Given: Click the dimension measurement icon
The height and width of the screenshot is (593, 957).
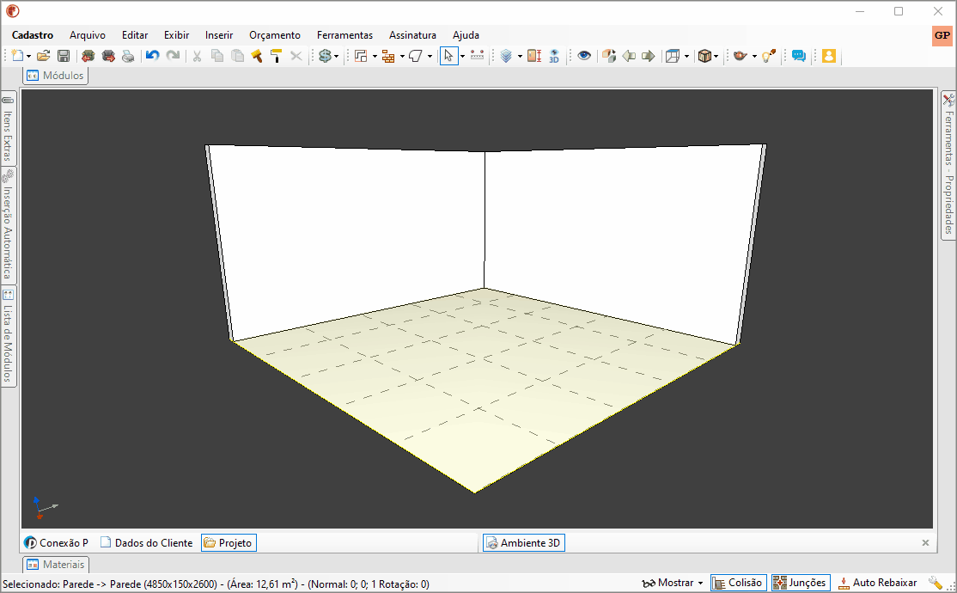Looking at the screenshot, I should coord(478,56).
